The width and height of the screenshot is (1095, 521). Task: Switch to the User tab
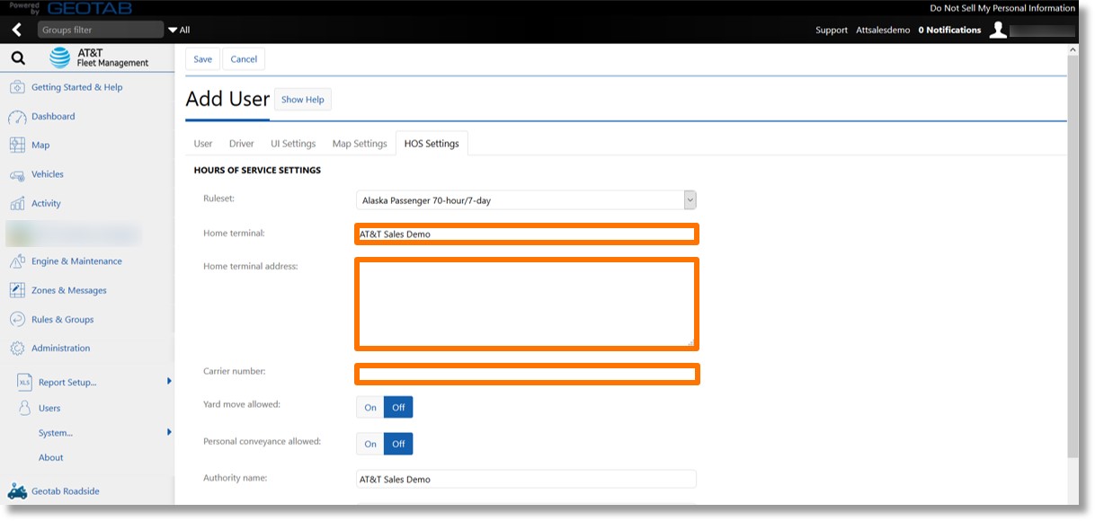point(203,144)
